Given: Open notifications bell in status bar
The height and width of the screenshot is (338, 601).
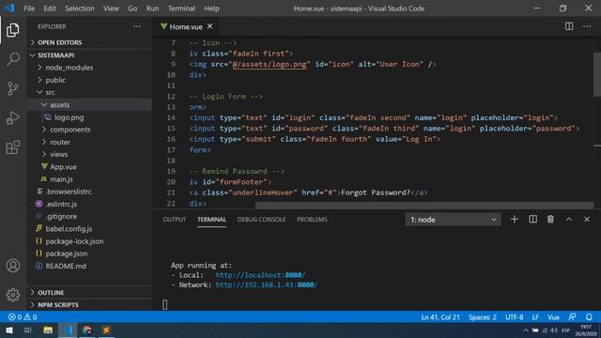Looking at the screenshot, I should click(x=589, y=317).
